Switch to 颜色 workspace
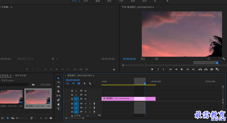The height and width of the screenshot is (123, 227). (109, 1)
